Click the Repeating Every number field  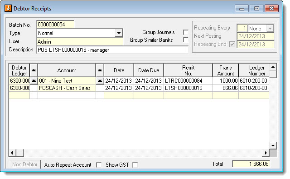pyautogui.click(x=242, y=28)
